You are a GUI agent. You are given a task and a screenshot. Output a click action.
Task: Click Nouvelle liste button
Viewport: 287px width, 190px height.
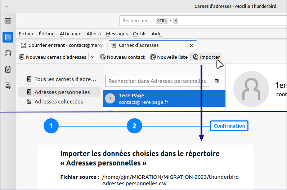[169, 57]
